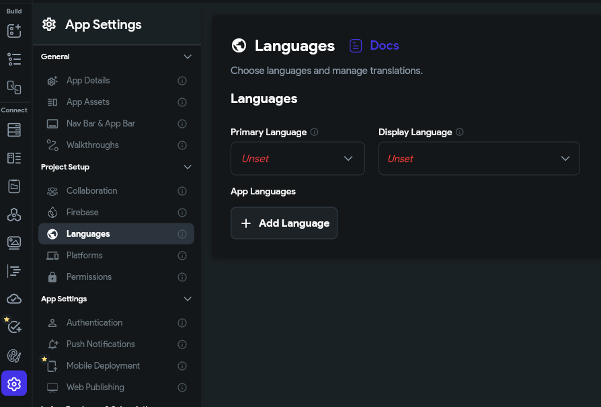Open the Display Language dropdown

pos(479,159)
